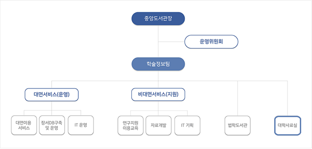The height and width of the screenshot is (149, 312).
Task: Select the 장서DB구축 및 운영 box
Action: click(x=52, y=125)
